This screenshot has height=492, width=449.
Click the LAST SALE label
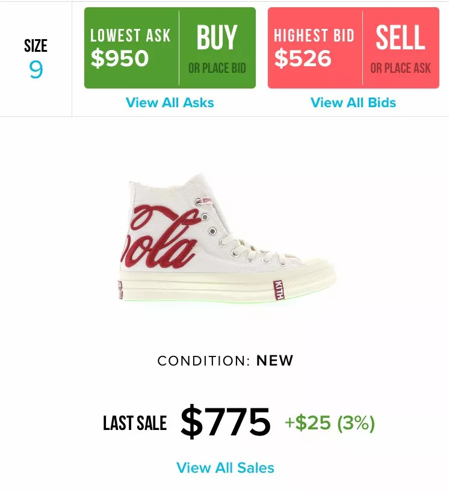click(x=135, y=423)
